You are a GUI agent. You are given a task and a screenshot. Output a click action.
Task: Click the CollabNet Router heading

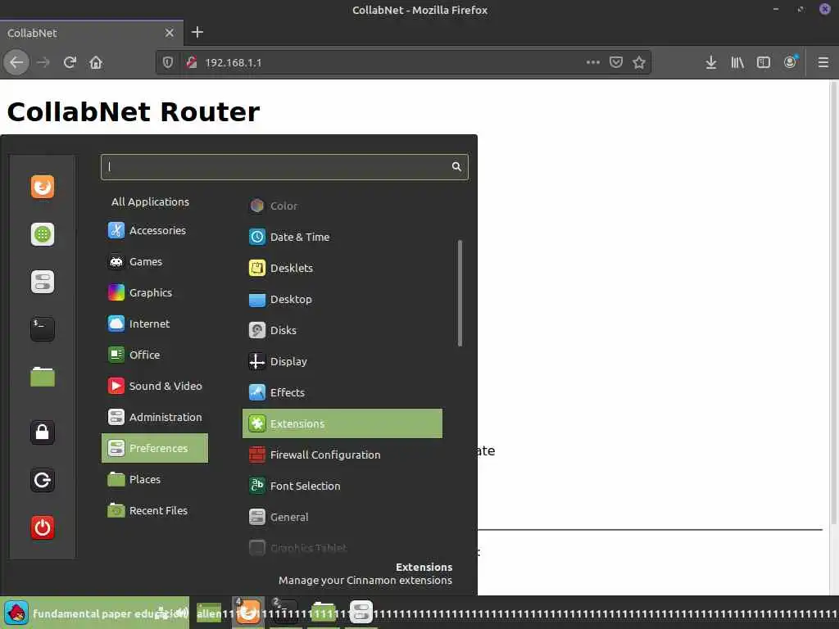point(134,111)
